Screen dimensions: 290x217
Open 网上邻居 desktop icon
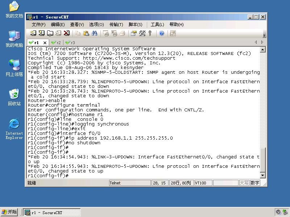point(14,68)
